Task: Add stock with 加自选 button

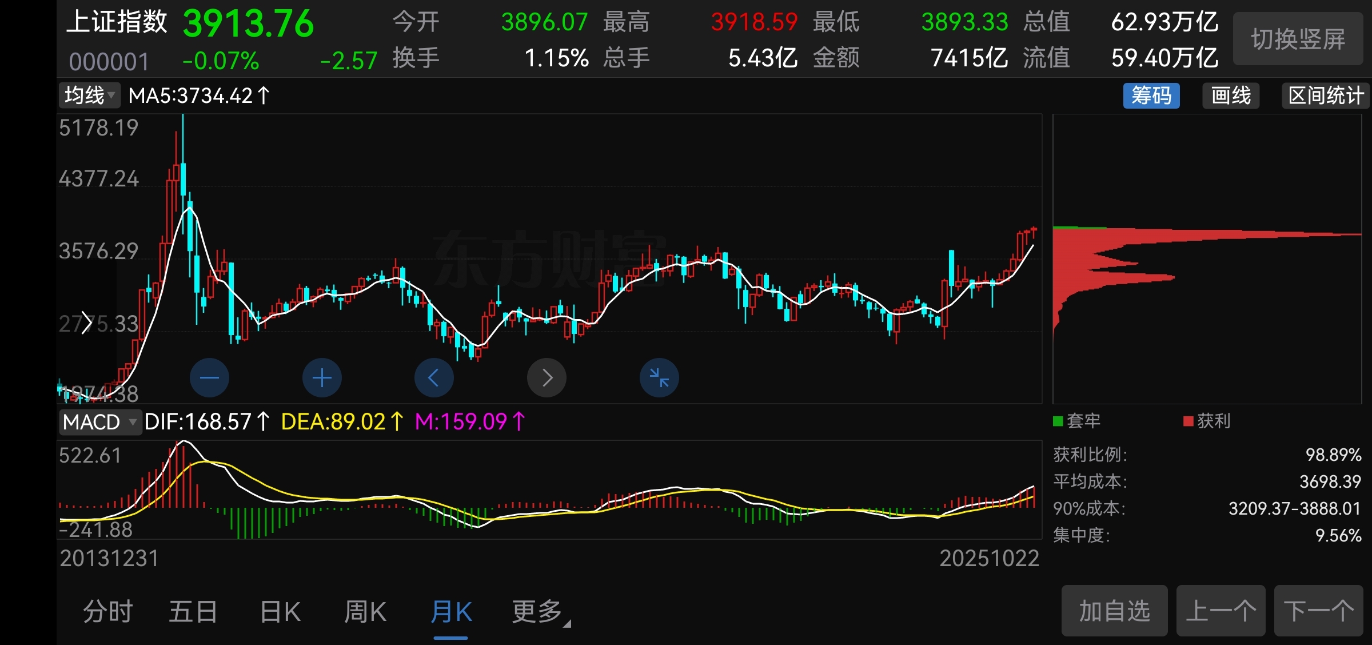Action: tap(1114, 611)
